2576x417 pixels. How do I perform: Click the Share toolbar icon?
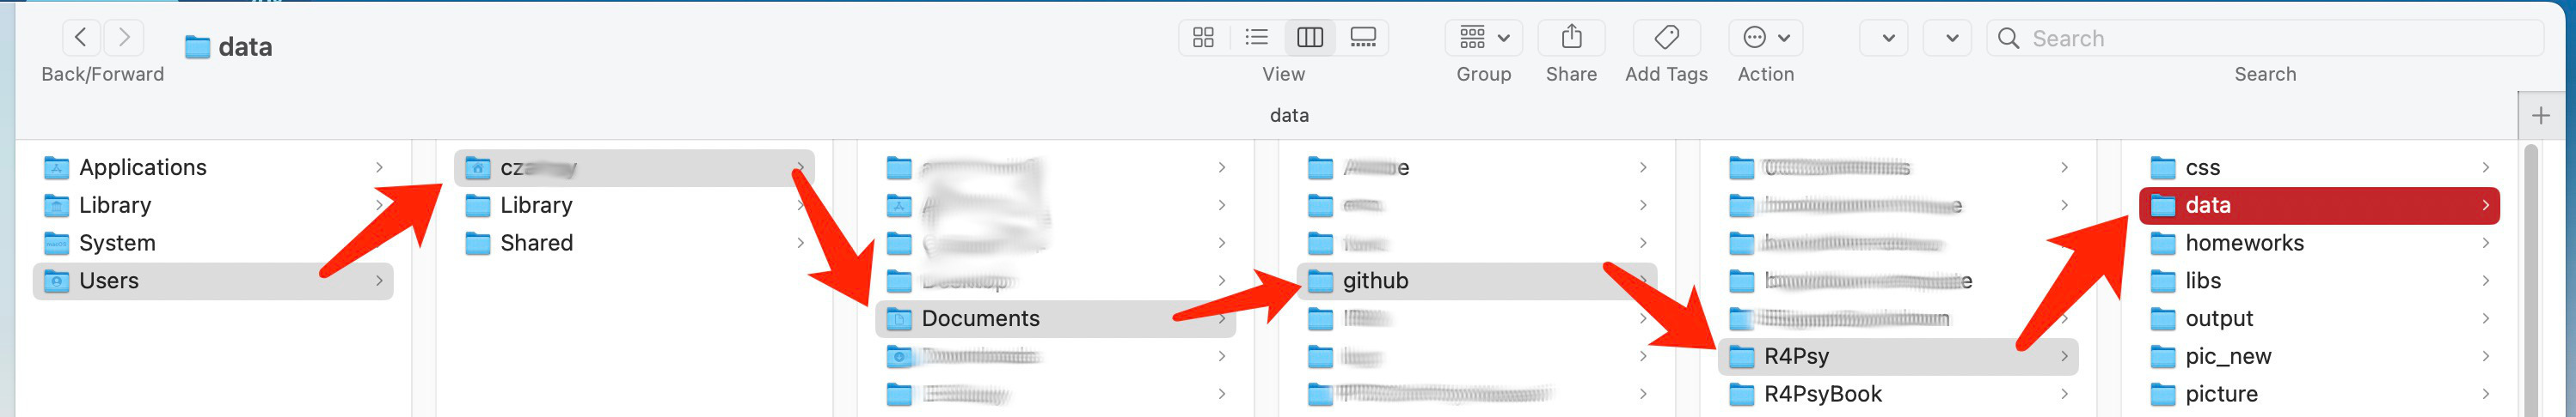pyautogui.click(x=1571, y=38)
